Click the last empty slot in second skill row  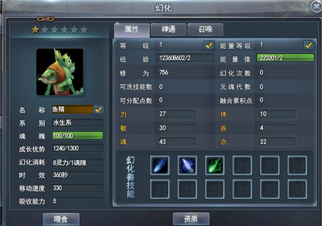click(297, 189)
